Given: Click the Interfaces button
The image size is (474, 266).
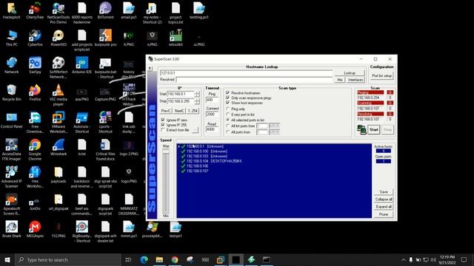Looking at the screenshot, I should (x=355, y=80).
